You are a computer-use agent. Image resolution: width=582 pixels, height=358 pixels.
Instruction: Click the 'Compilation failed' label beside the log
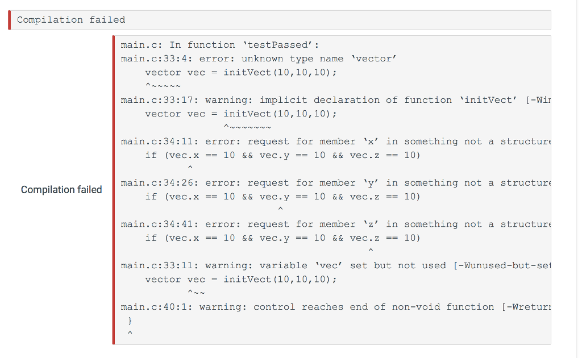(61, 190)
